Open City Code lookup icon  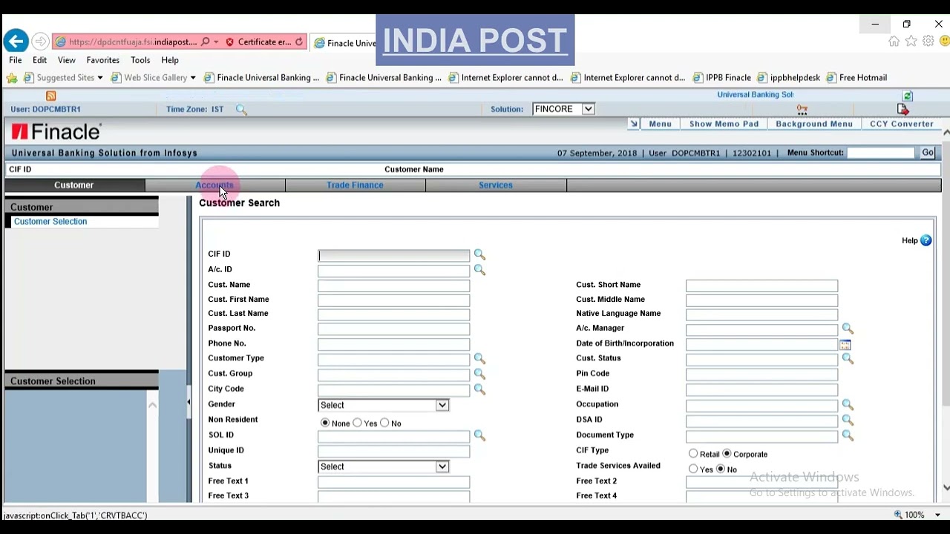[479, 389]
